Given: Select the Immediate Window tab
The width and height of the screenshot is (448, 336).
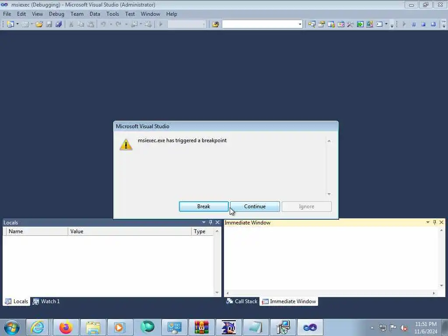Looking at the screenshot, I should (289, 301).
